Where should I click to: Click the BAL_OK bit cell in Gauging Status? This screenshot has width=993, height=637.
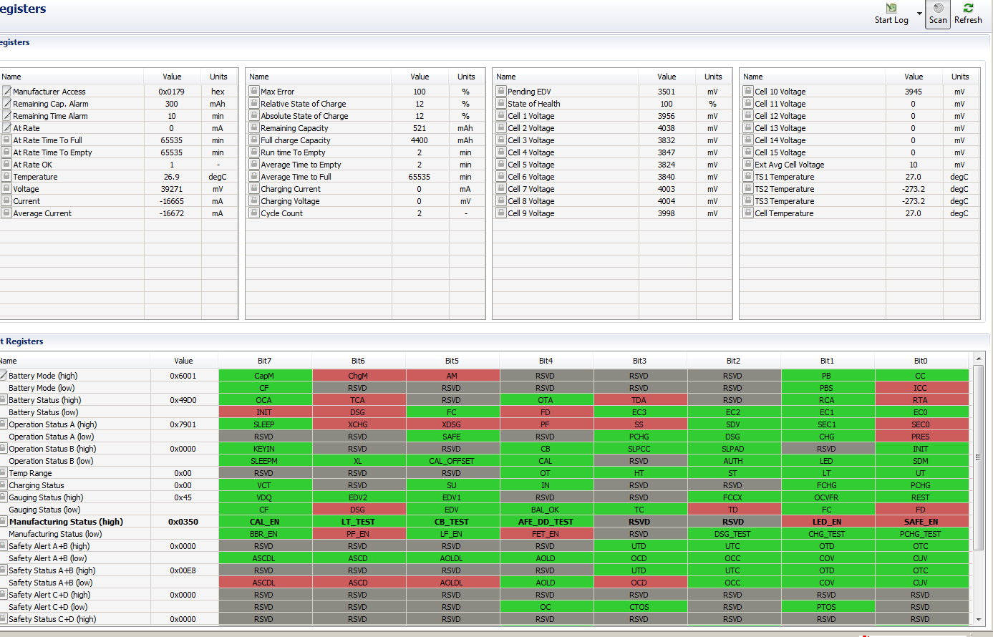click(546, 510)
